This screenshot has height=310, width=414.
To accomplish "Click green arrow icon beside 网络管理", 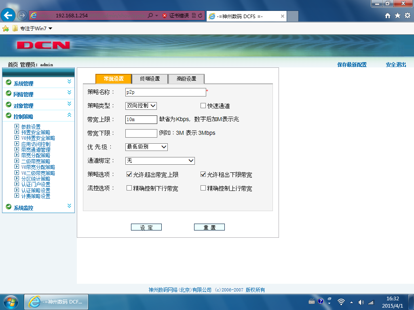I will pos(8,93).
